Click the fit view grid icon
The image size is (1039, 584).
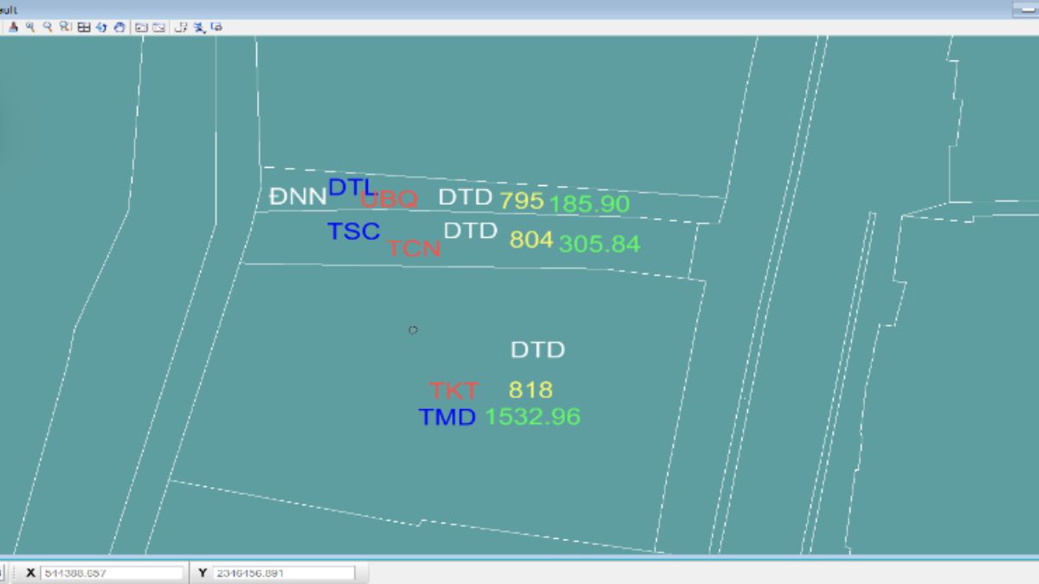point(84,27)
